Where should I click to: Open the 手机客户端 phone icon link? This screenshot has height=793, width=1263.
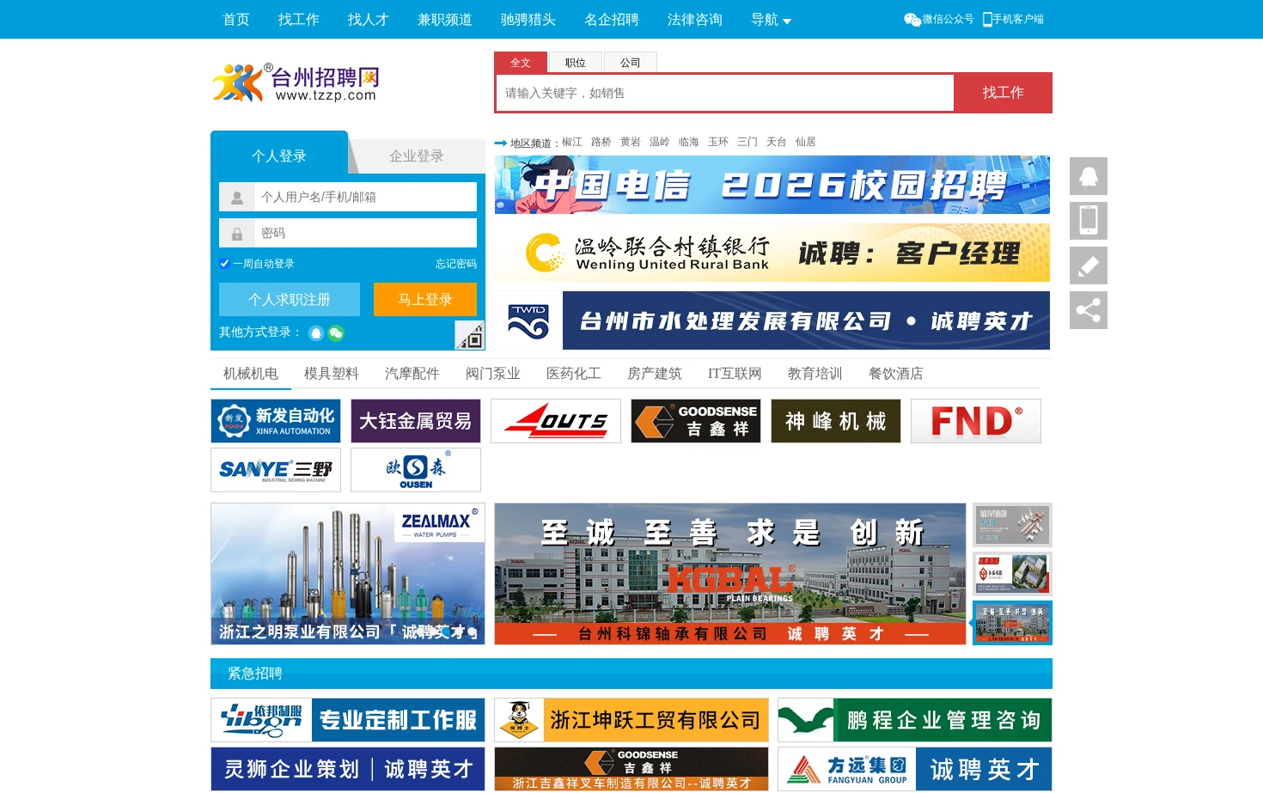(x=1013, y=19)
